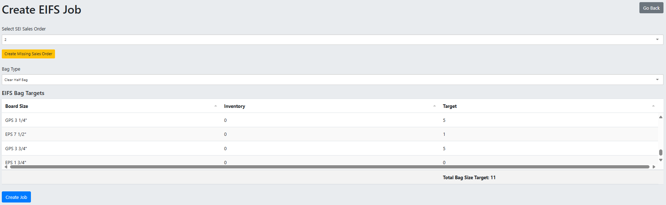Click the table's scroll down arrow
This screenshot has height=205, width=666.
661,160
